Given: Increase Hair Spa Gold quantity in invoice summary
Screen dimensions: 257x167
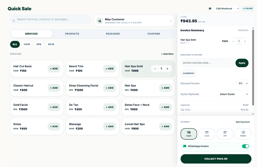Looking at the screenshot, I should tap(245, 41).
